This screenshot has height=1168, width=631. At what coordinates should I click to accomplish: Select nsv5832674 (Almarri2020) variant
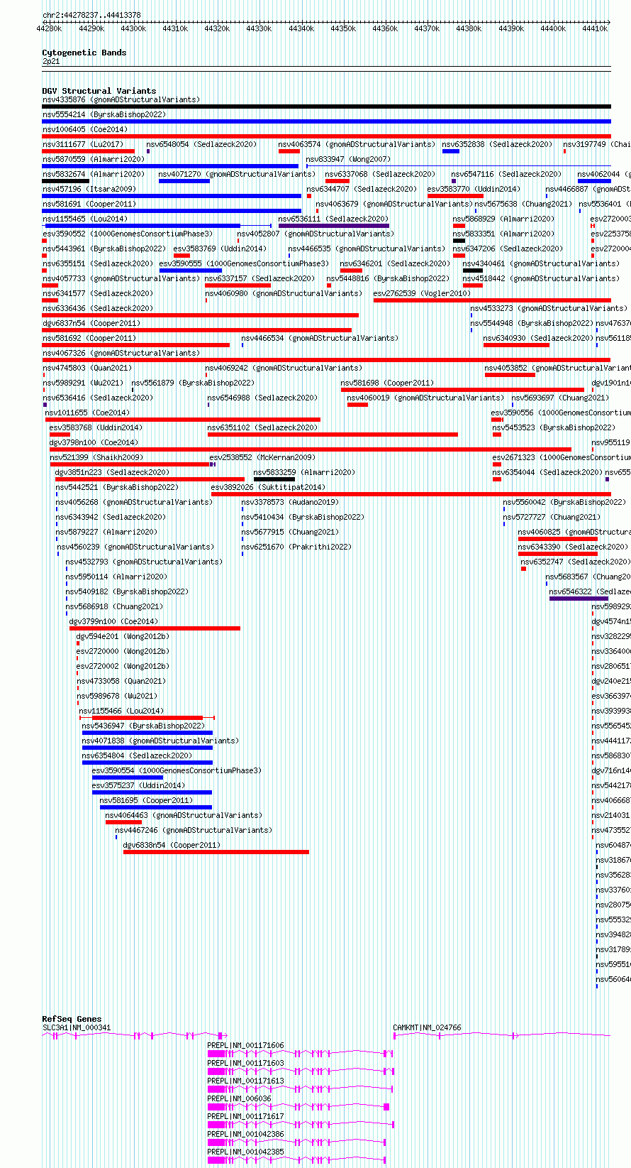(x=94, y=174)
